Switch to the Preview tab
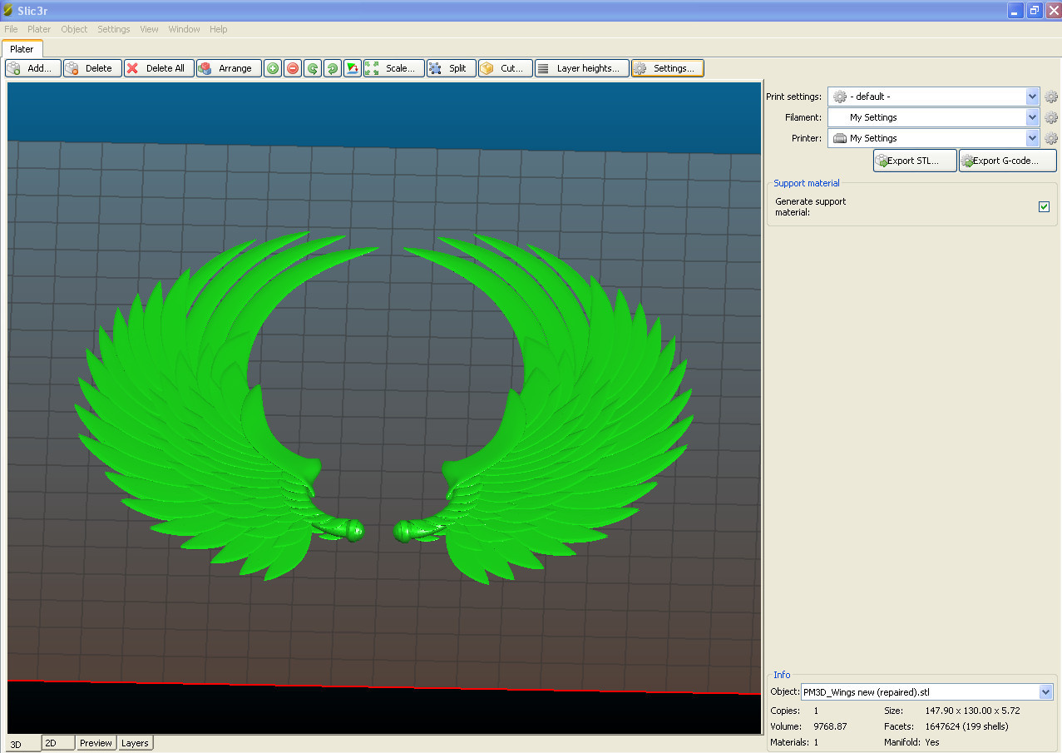 96,743
